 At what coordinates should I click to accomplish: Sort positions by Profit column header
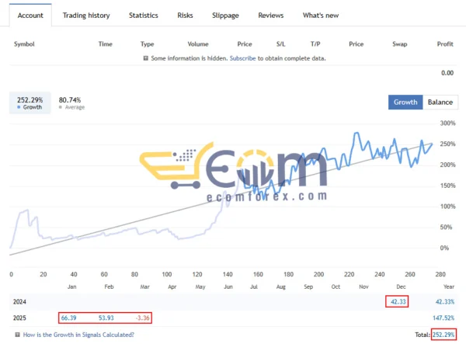click(445, 44)
